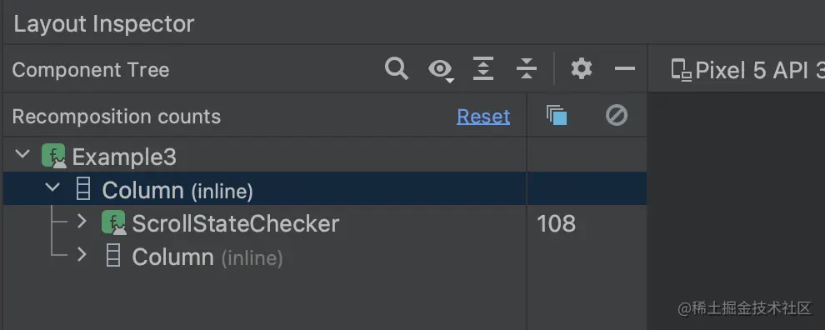Select the ScrollStateChecker composable
This screenshot has width=825, height=330.
[x=235, y=223]
